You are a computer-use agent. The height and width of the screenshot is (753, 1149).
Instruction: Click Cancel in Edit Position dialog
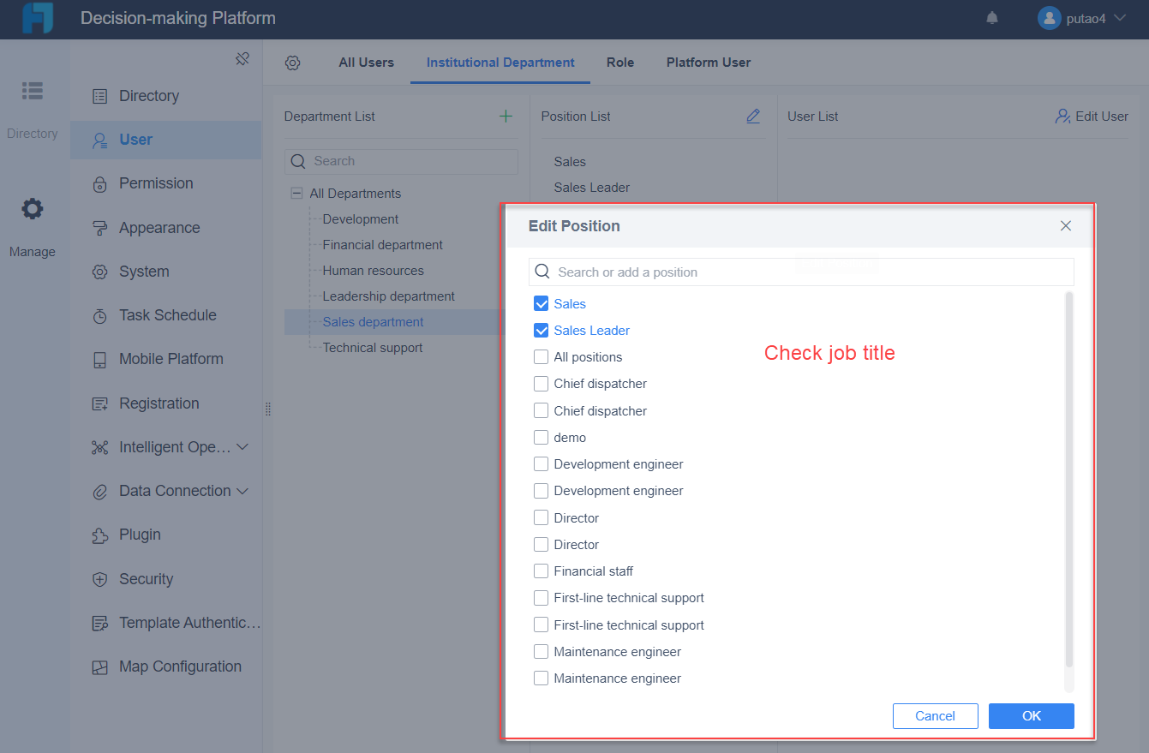[x=935, y=716]
